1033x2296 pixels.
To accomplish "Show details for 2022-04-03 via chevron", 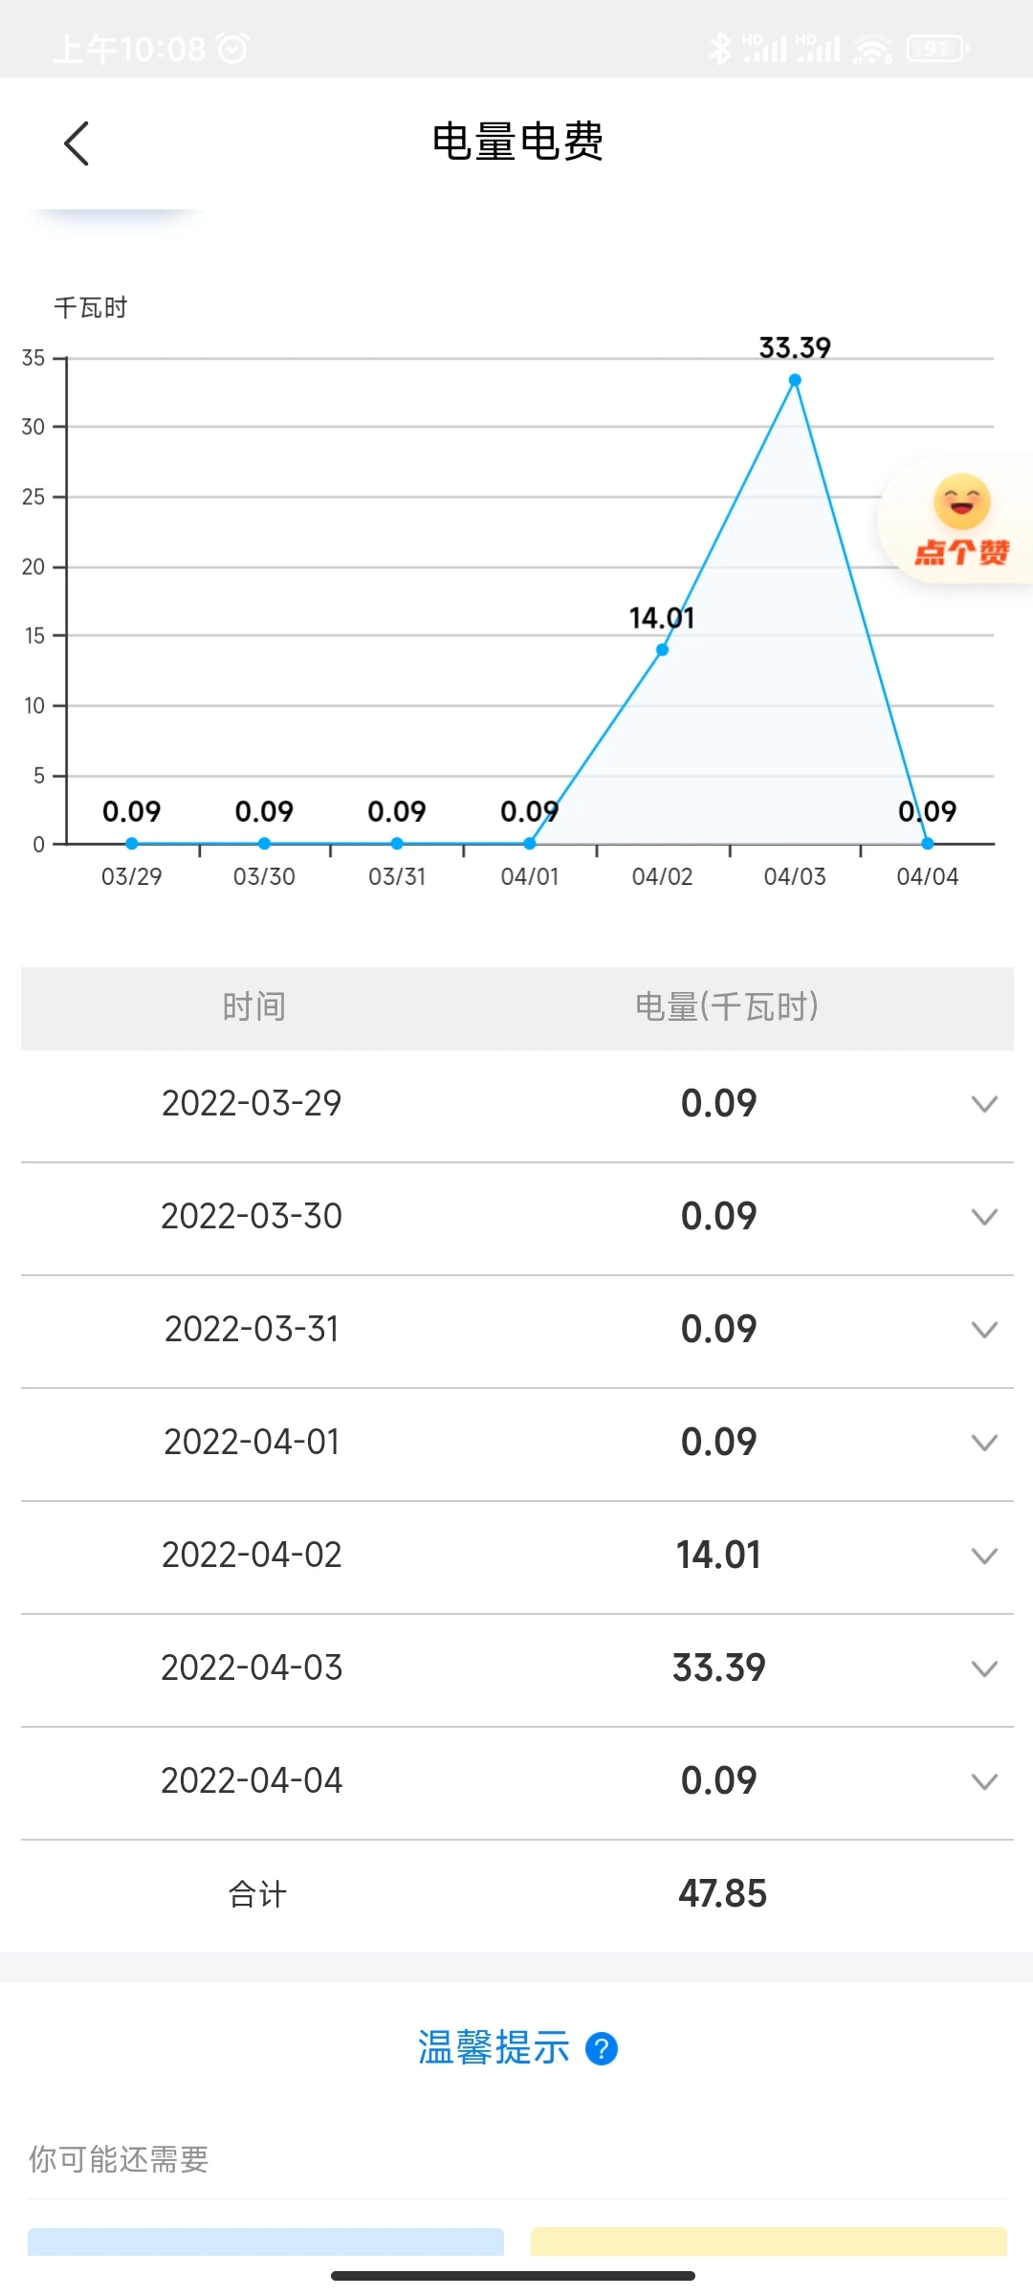I will (984, 1668).
